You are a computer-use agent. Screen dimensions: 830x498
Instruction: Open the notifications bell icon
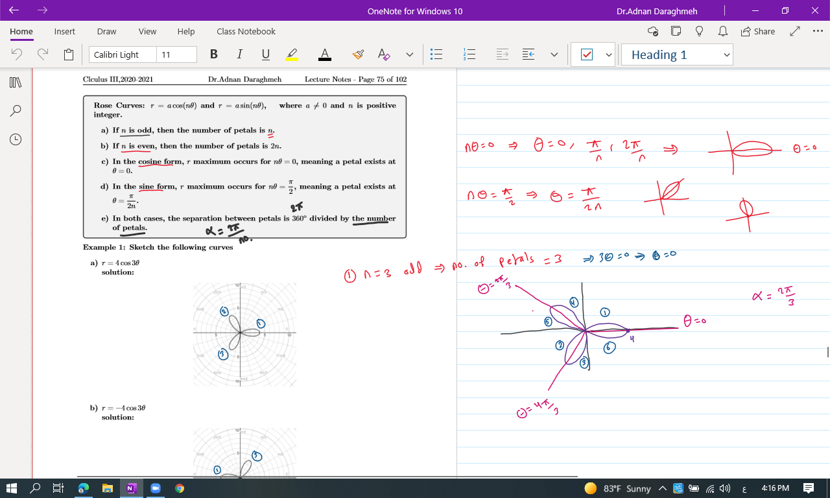click(722, 31)
